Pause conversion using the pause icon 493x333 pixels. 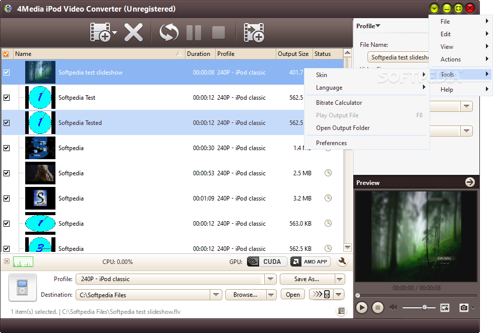194,32
